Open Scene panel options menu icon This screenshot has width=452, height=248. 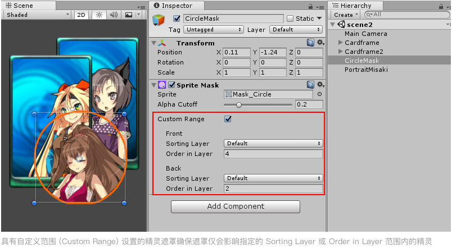click(x=141, y=7)
